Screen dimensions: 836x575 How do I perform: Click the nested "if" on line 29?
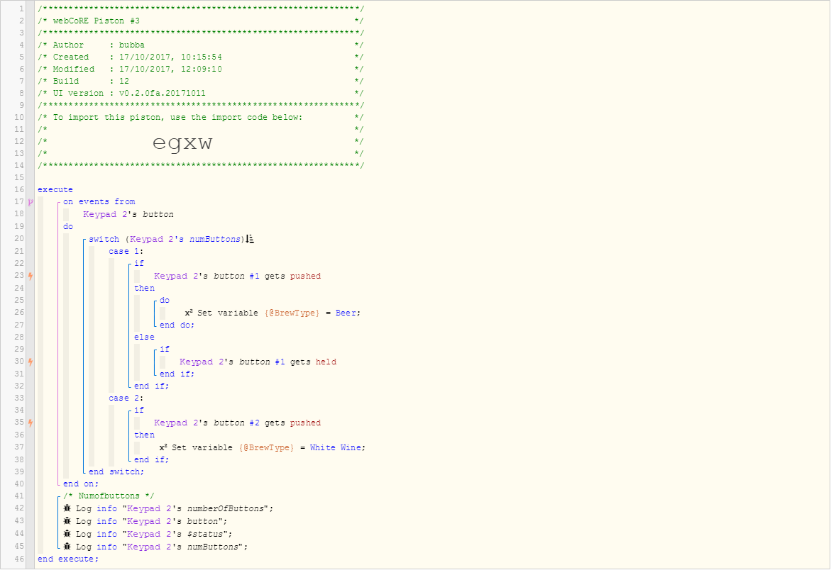[x=165, y=350]
